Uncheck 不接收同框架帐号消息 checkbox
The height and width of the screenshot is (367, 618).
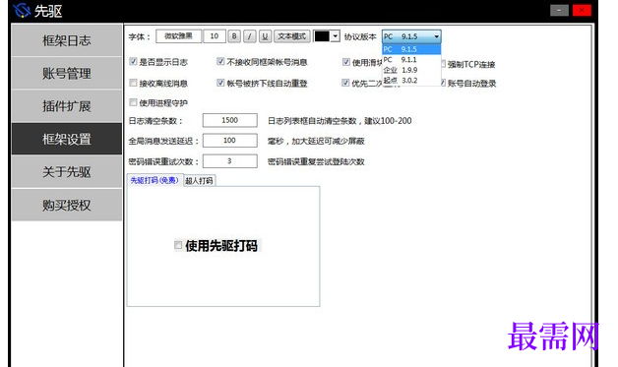pyautogui.click(x=220, y=62)
